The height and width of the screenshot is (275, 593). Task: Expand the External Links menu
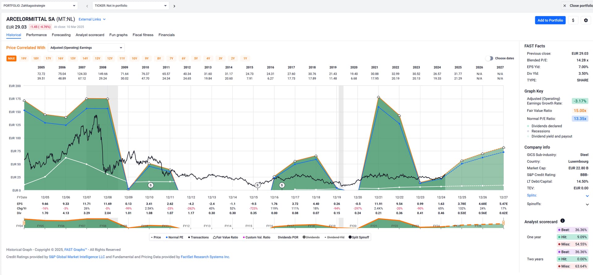[x=92, y=19]
